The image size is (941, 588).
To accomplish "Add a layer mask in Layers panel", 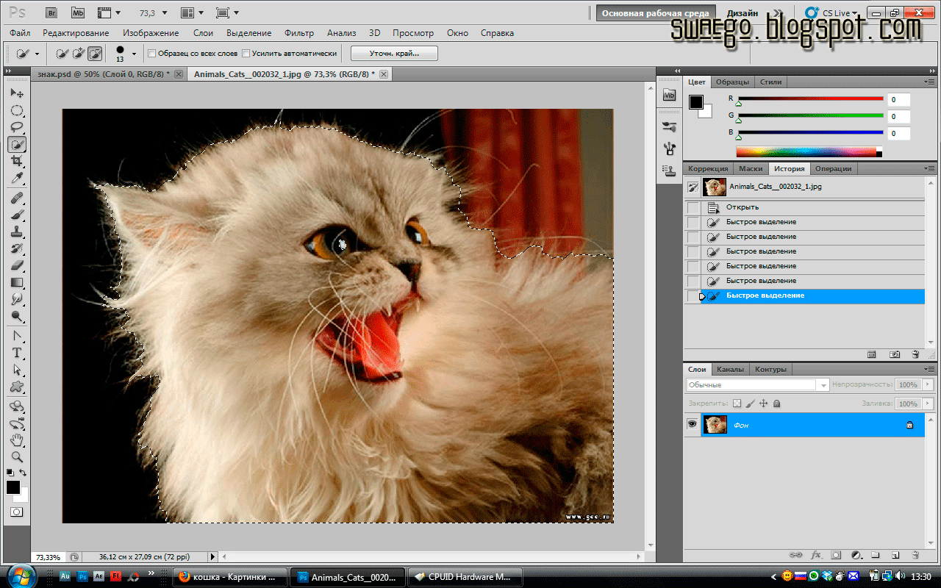I will (836, 555).
